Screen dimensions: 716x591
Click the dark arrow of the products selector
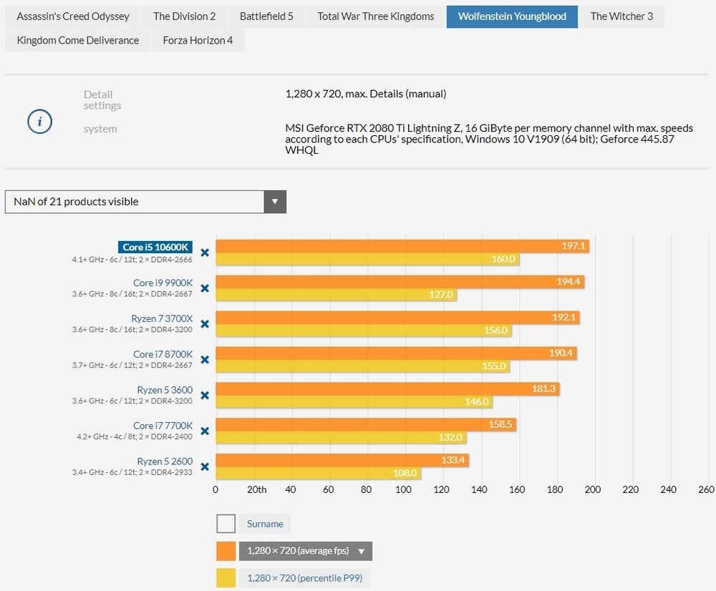(x=275, y=202)
